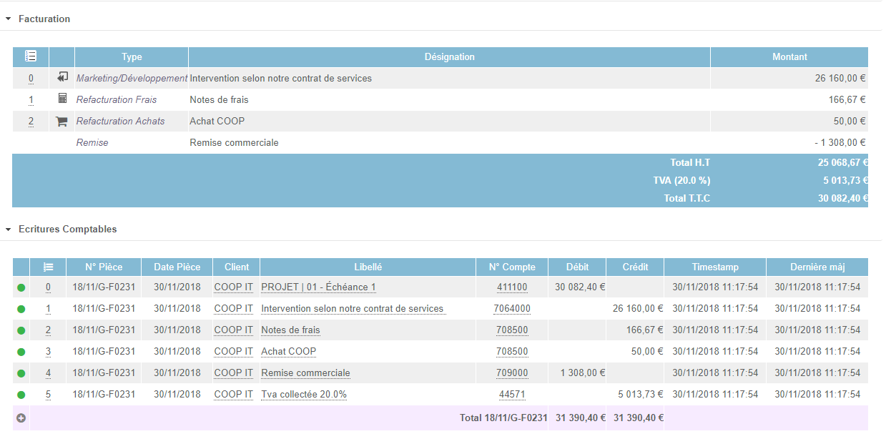This screenshot has width=886, height=439.
Task: Click invoice line number 2 in Facturation
Action: [x=31, y=122]
